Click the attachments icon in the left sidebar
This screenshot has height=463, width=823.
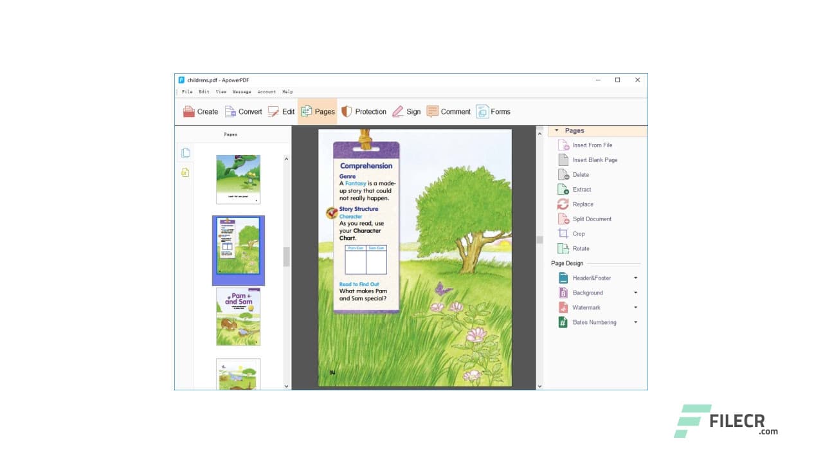click(x=185, y=172)
